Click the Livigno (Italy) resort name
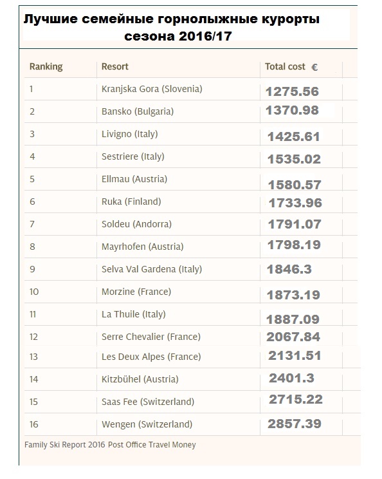 point(129,134)
